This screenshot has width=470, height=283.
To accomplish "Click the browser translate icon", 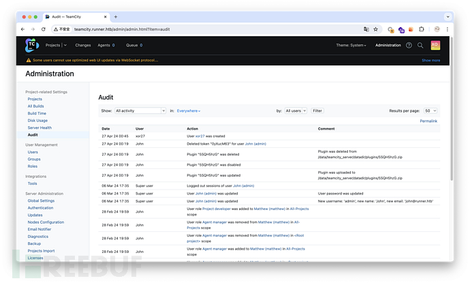I will pos(366,29).
